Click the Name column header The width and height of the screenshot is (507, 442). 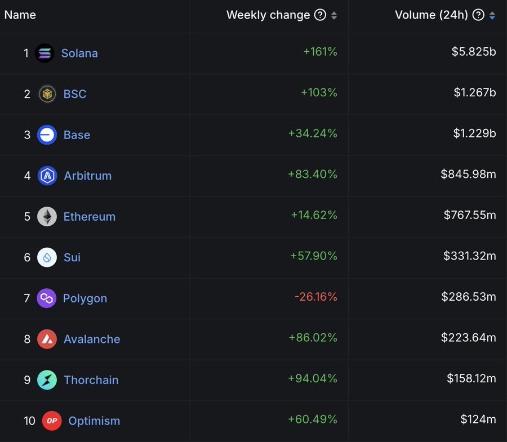[x=20, y=15]
